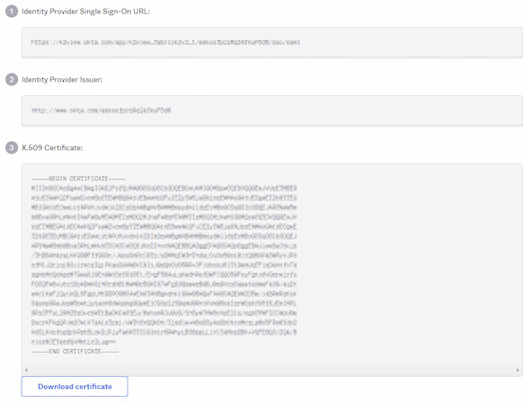This screenshot has width=526, height=404.
Task: Click the blank space right of the Issuer URL
Action: pos(346,110)
